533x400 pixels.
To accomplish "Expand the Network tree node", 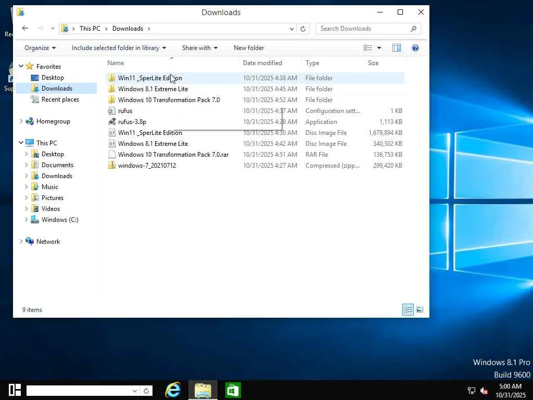I will click(21, 242).
